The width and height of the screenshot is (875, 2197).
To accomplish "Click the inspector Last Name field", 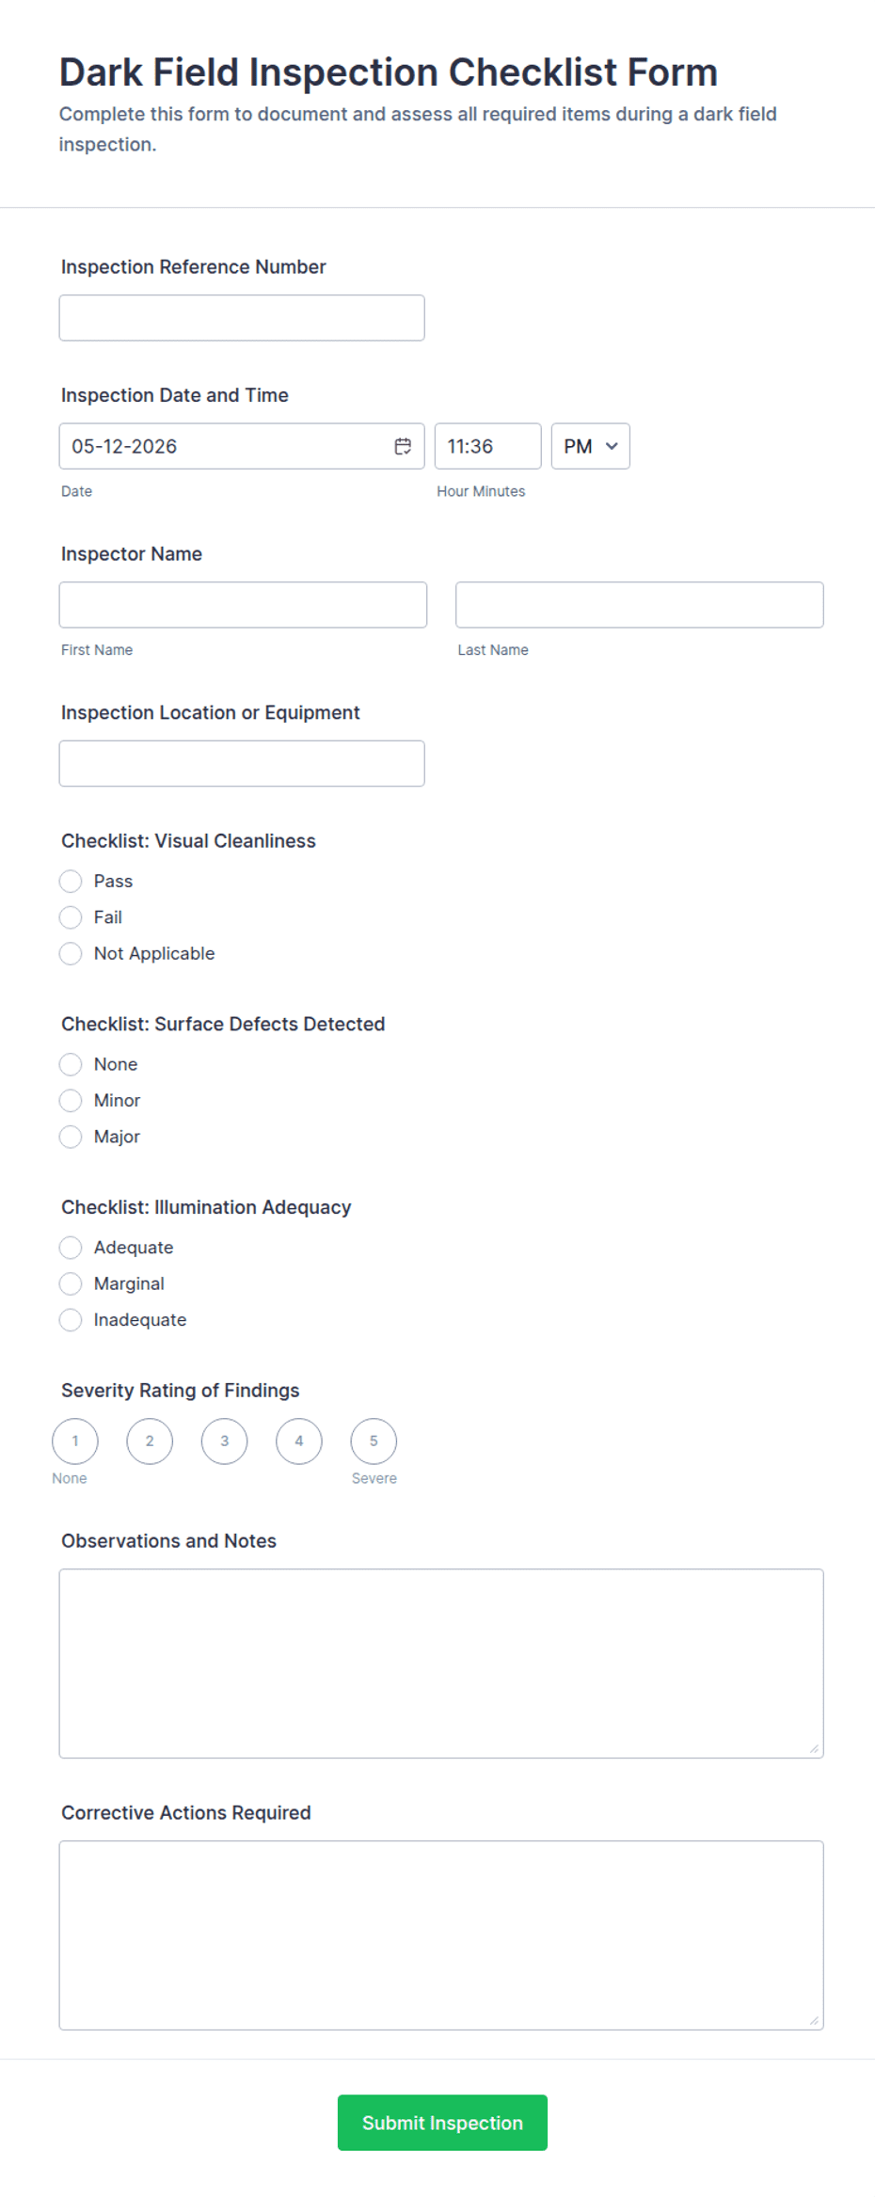I will pyautogui.click(x=640, y=605).
